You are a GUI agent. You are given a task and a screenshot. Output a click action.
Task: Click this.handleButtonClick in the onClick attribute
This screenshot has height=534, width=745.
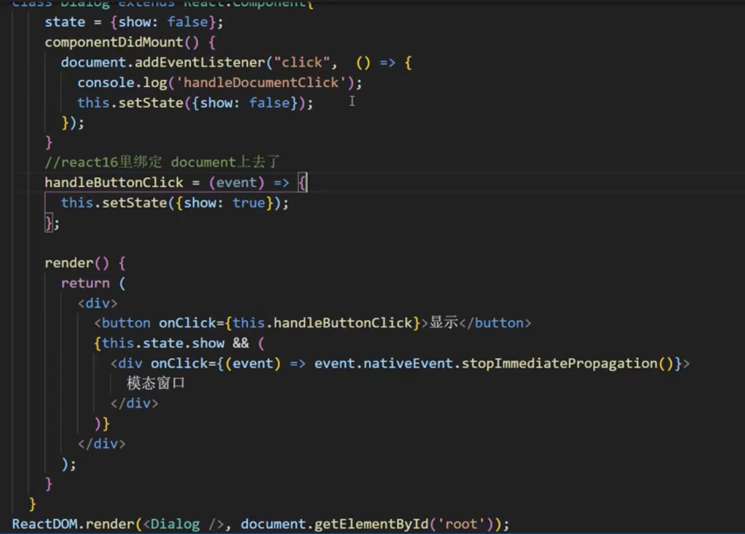[323, 323]
